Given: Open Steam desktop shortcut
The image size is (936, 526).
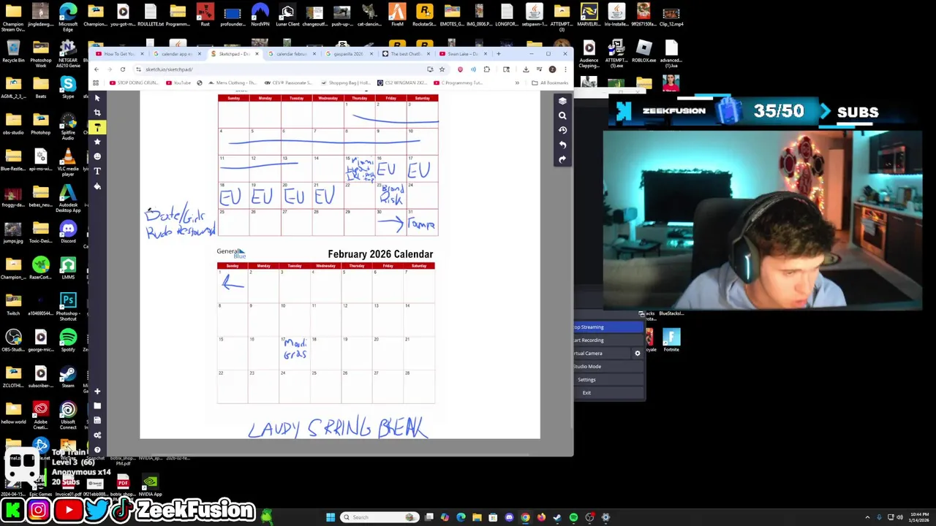Looking at the screenshot, I should tap(68, 377).
